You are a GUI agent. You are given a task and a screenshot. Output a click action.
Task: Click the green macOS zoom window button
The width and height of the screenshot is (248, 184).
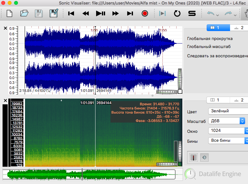16,3
